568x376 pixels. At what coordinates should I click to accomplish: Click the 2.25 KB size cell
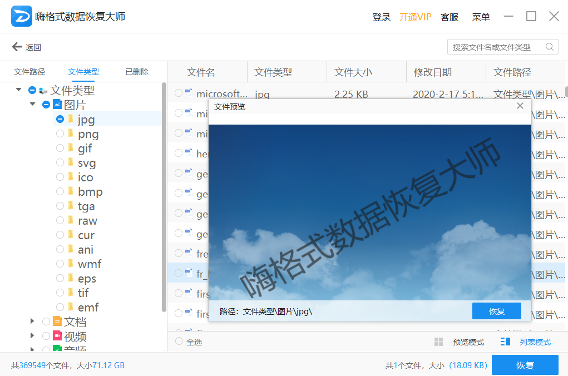coord(351,94)
